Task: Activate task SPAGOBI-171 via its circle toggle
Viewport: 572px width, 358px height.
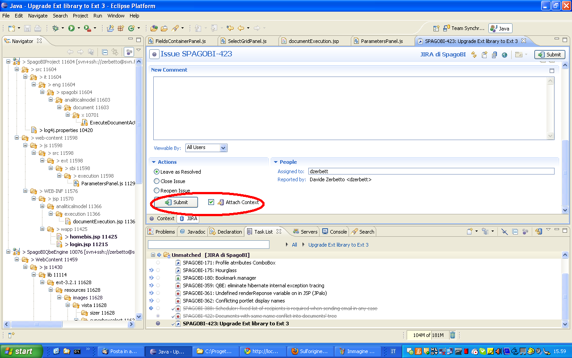Action: coord(158,263)
